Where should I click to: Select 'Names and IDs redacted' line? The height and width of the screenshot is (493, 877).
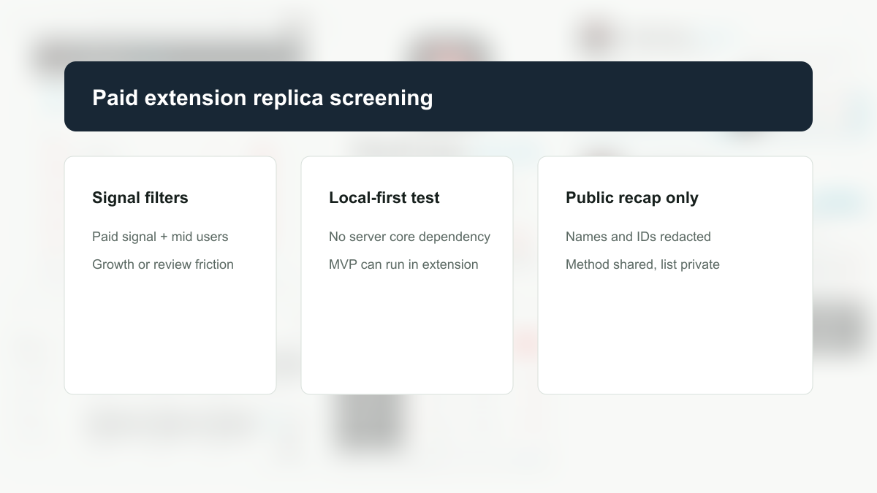tap(638, 237)
